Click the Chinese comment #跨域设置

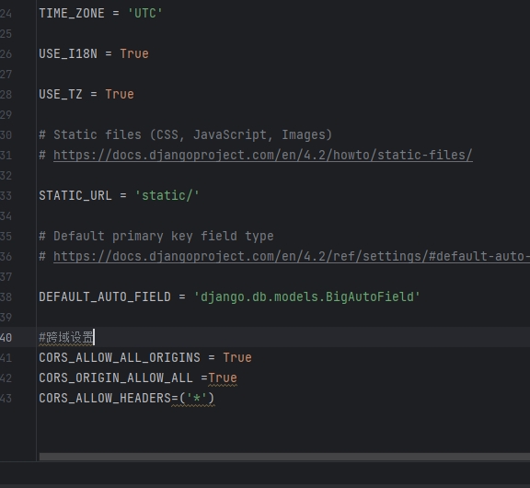tap(66, 338)
